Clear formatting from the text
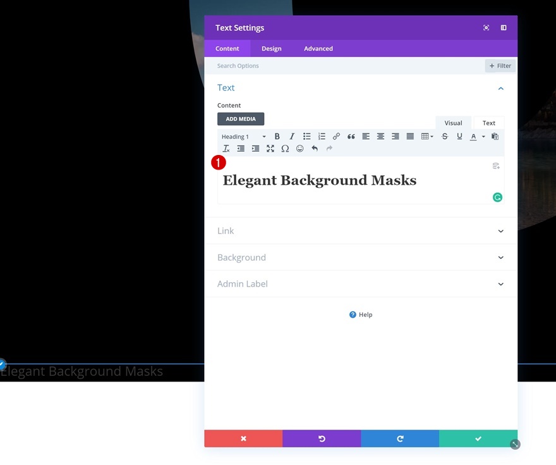The image size is (556, 465). [226, 149]
